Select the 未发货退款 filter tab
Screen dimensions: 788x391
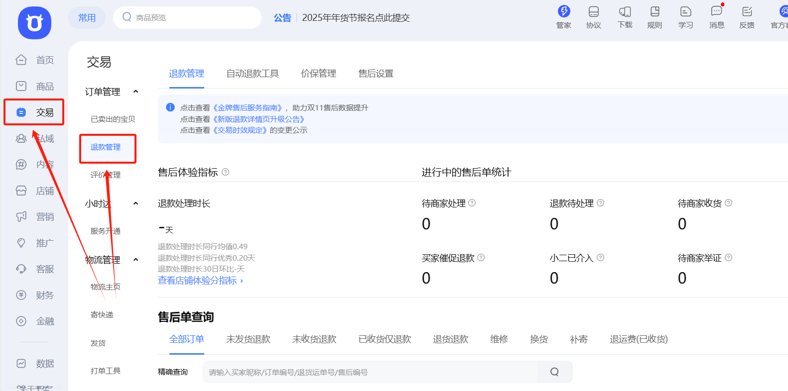pyautogui.click(x=248, y=339)
